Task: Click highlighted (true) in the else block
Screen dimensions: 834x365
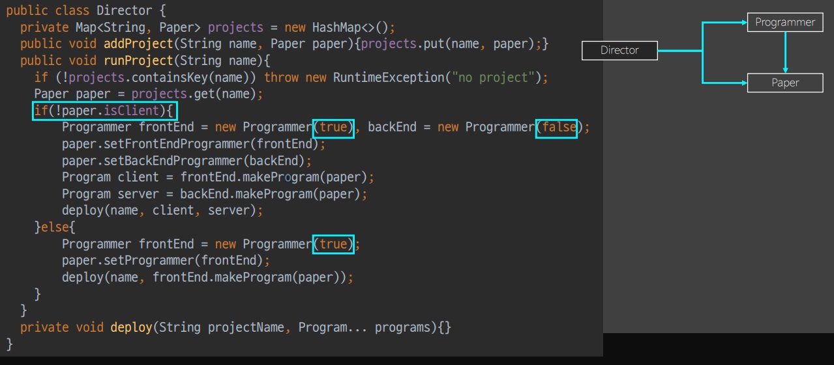Action: click(x=333, y=244)
